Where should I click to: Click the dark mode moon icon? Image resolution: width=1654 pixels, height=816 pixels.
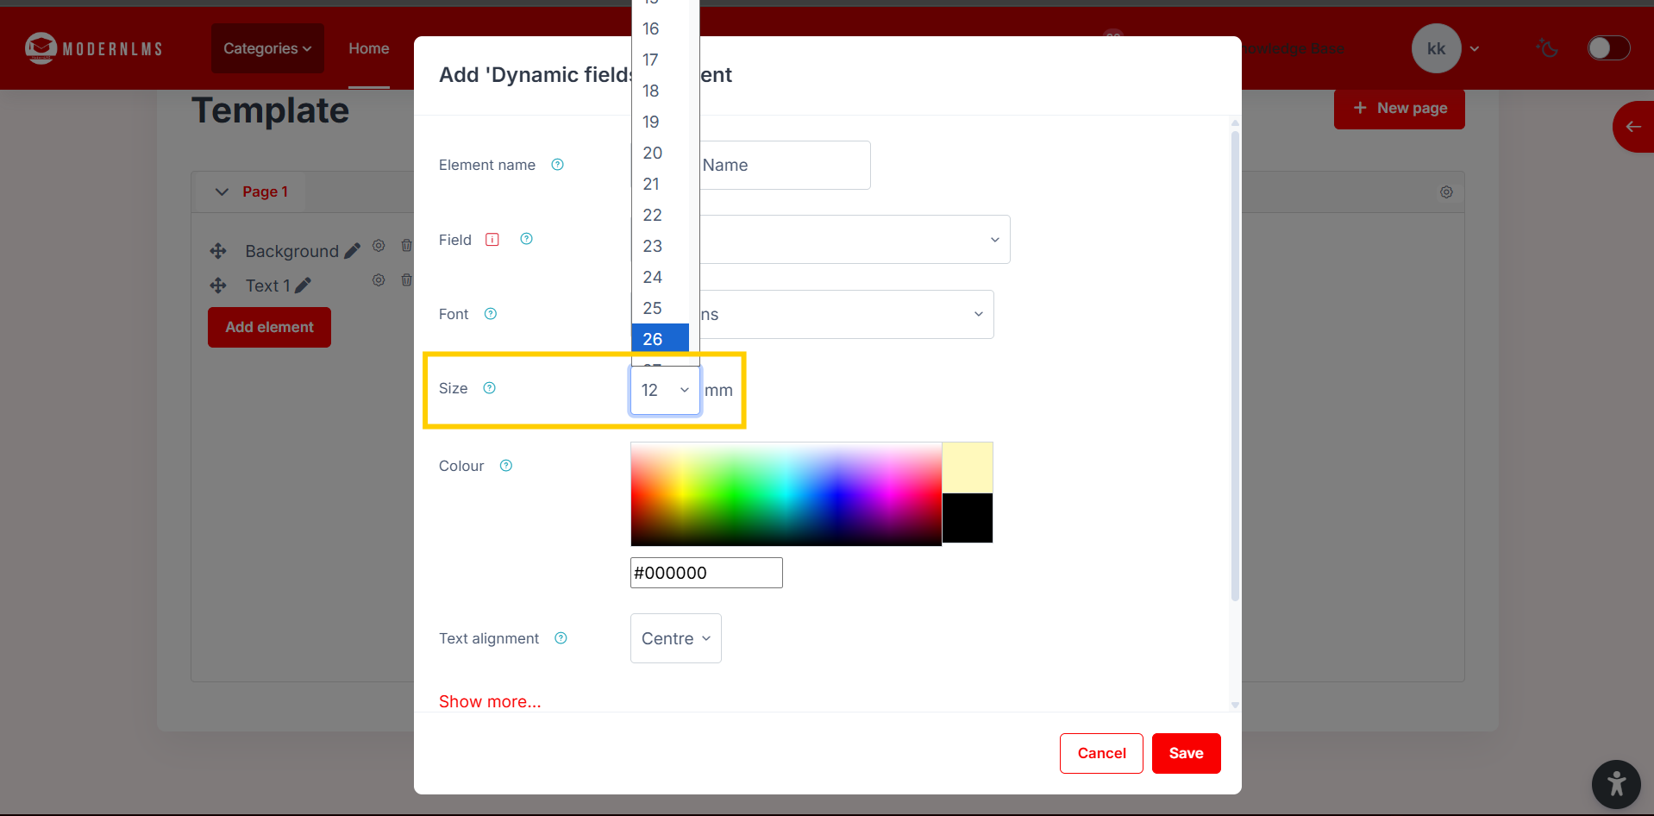(x=1548, y=48)
